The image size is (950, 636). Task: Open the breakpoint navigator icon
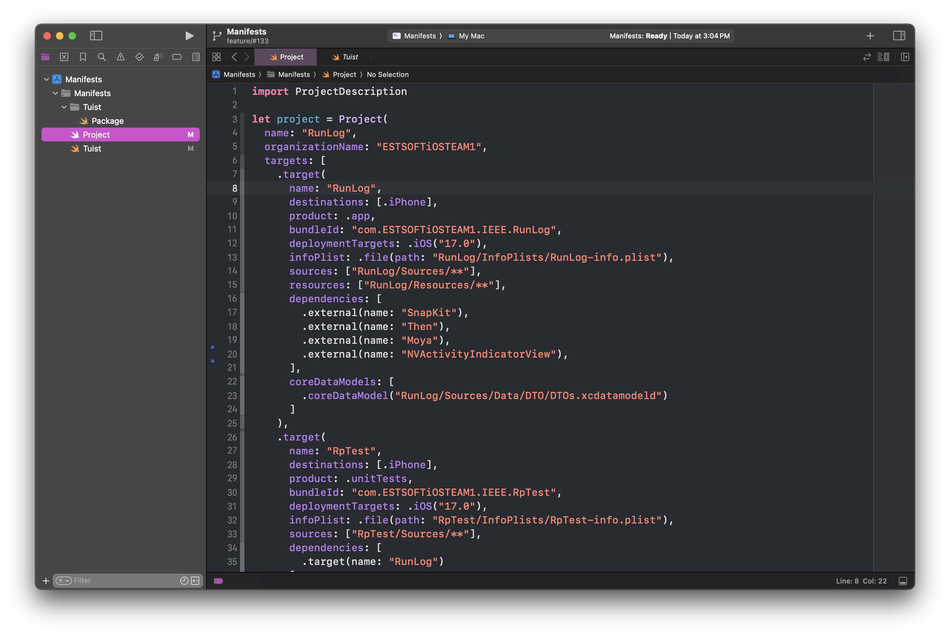click(x=177, y=57)
